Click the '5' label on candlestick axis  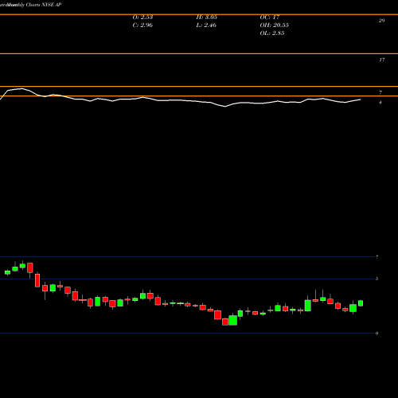[x=377, y=279]
